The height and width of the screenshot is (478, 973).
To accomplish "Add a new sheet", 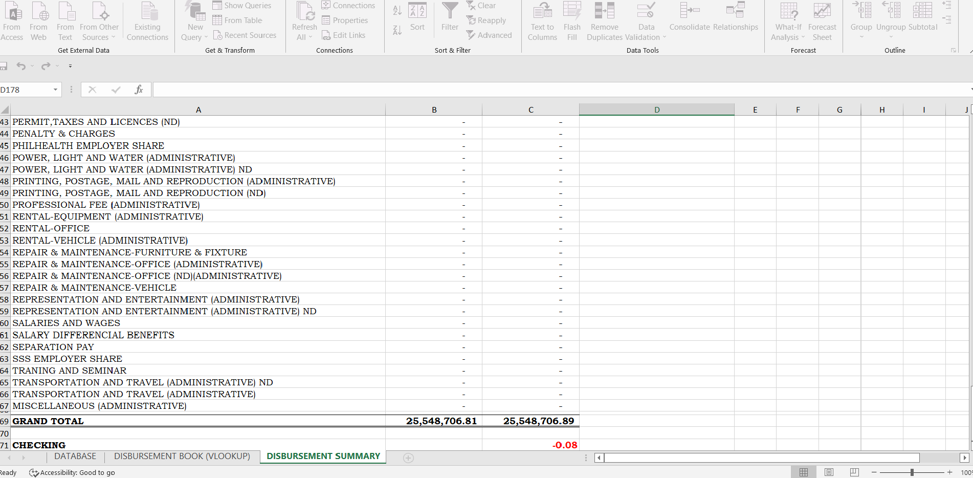I will [x=408, y=458].
